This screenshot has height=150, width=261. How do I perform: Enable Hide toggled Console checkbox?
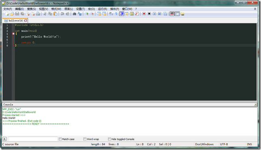109,139
